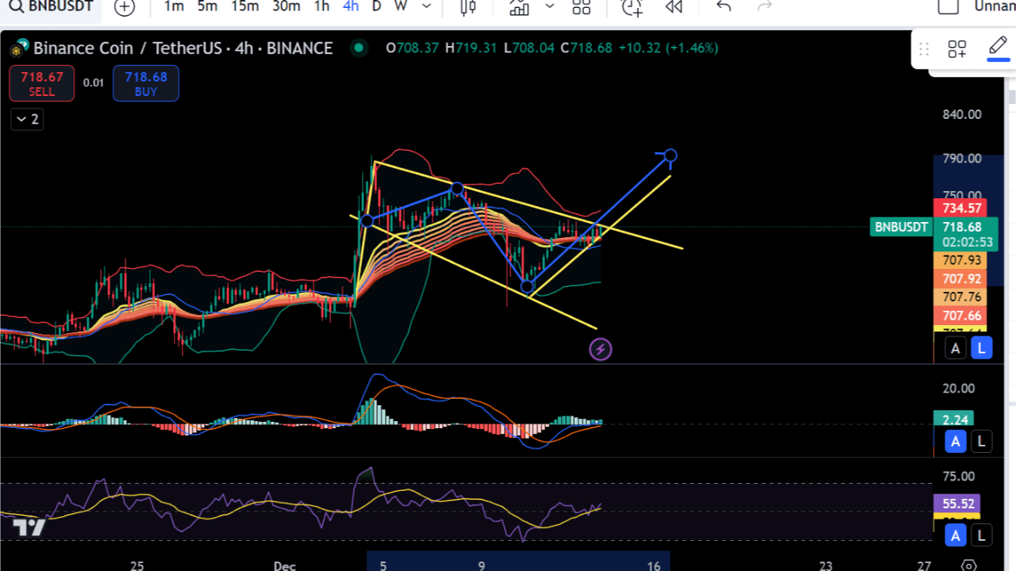Click the green market status dot

tap(359, 48)
